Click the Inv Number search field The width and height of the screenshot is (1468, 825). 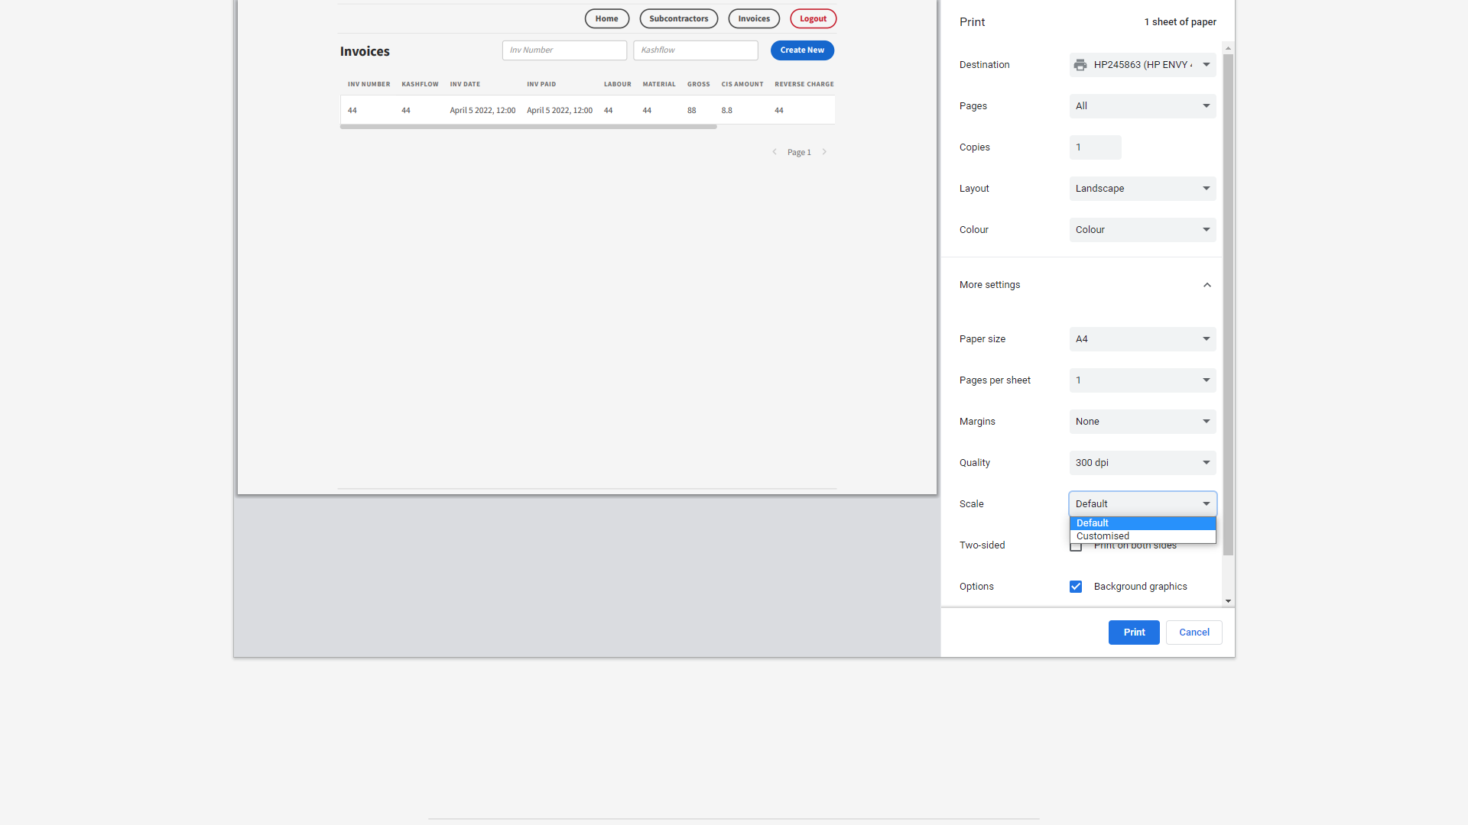[564, 50]
